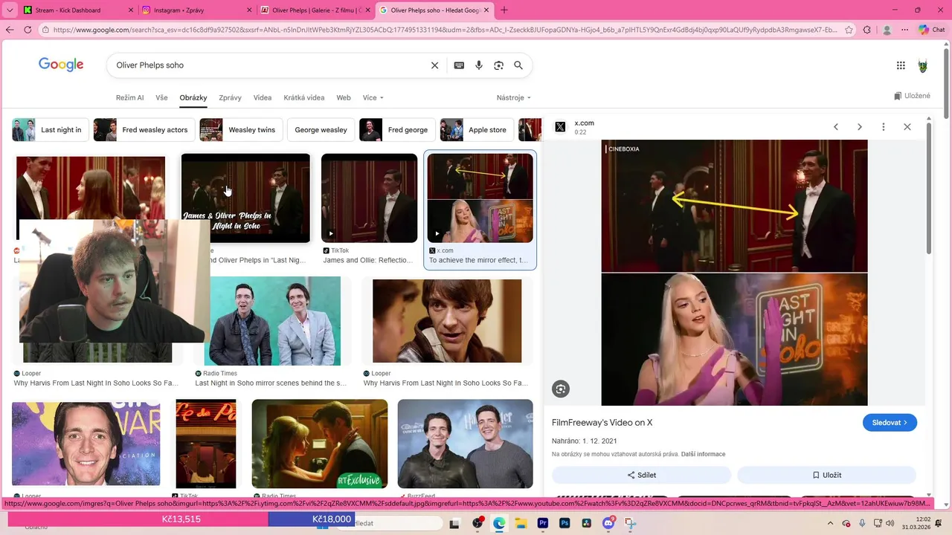952x535 pixels.
Task: Select the Weasley twins chip
Action: 241,129
